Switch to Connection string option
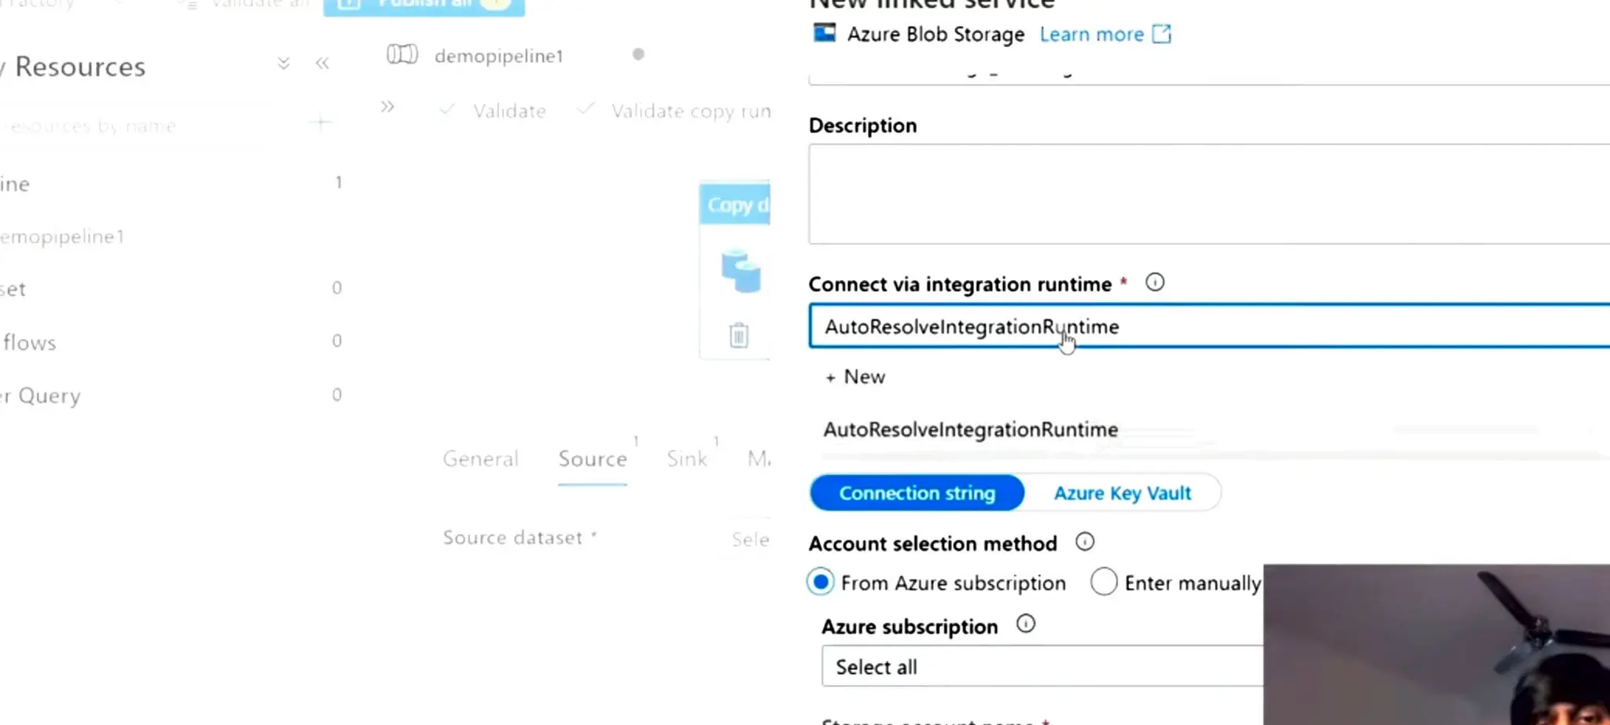 tap(917, 493)
